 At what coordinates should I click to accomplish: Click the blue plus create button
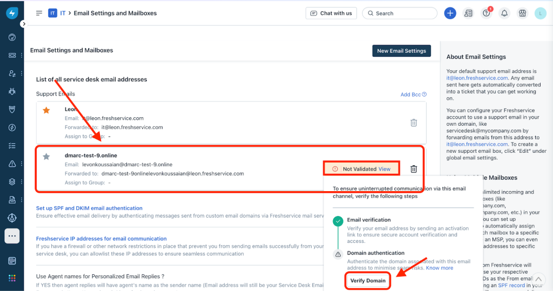tap(450, 13)
